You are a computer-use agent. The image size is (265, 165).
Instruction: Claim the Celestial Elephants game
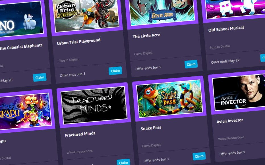pyautogui.click(x=40, y=77)
